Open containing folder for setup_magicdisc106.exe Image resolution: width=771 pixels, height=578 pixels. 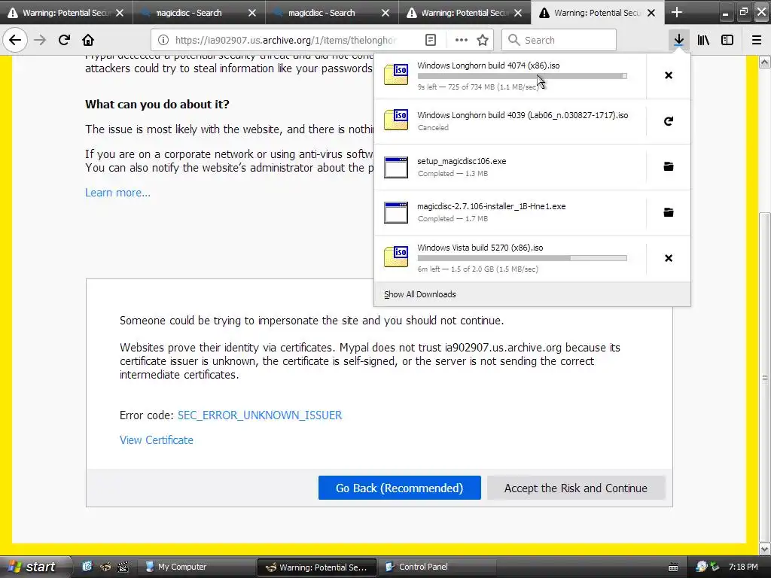(x=669, y=166)
